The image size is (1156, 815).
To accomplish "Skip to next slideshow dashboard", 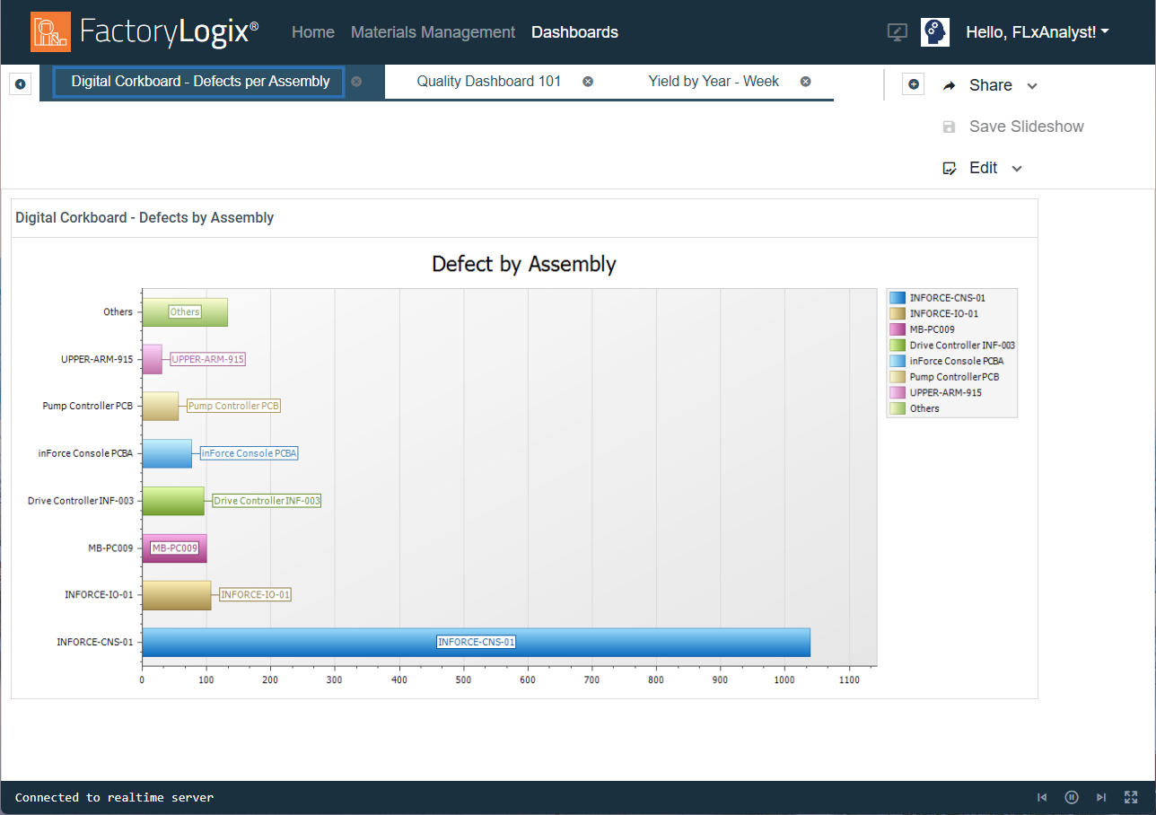I will click(1100, 797).
